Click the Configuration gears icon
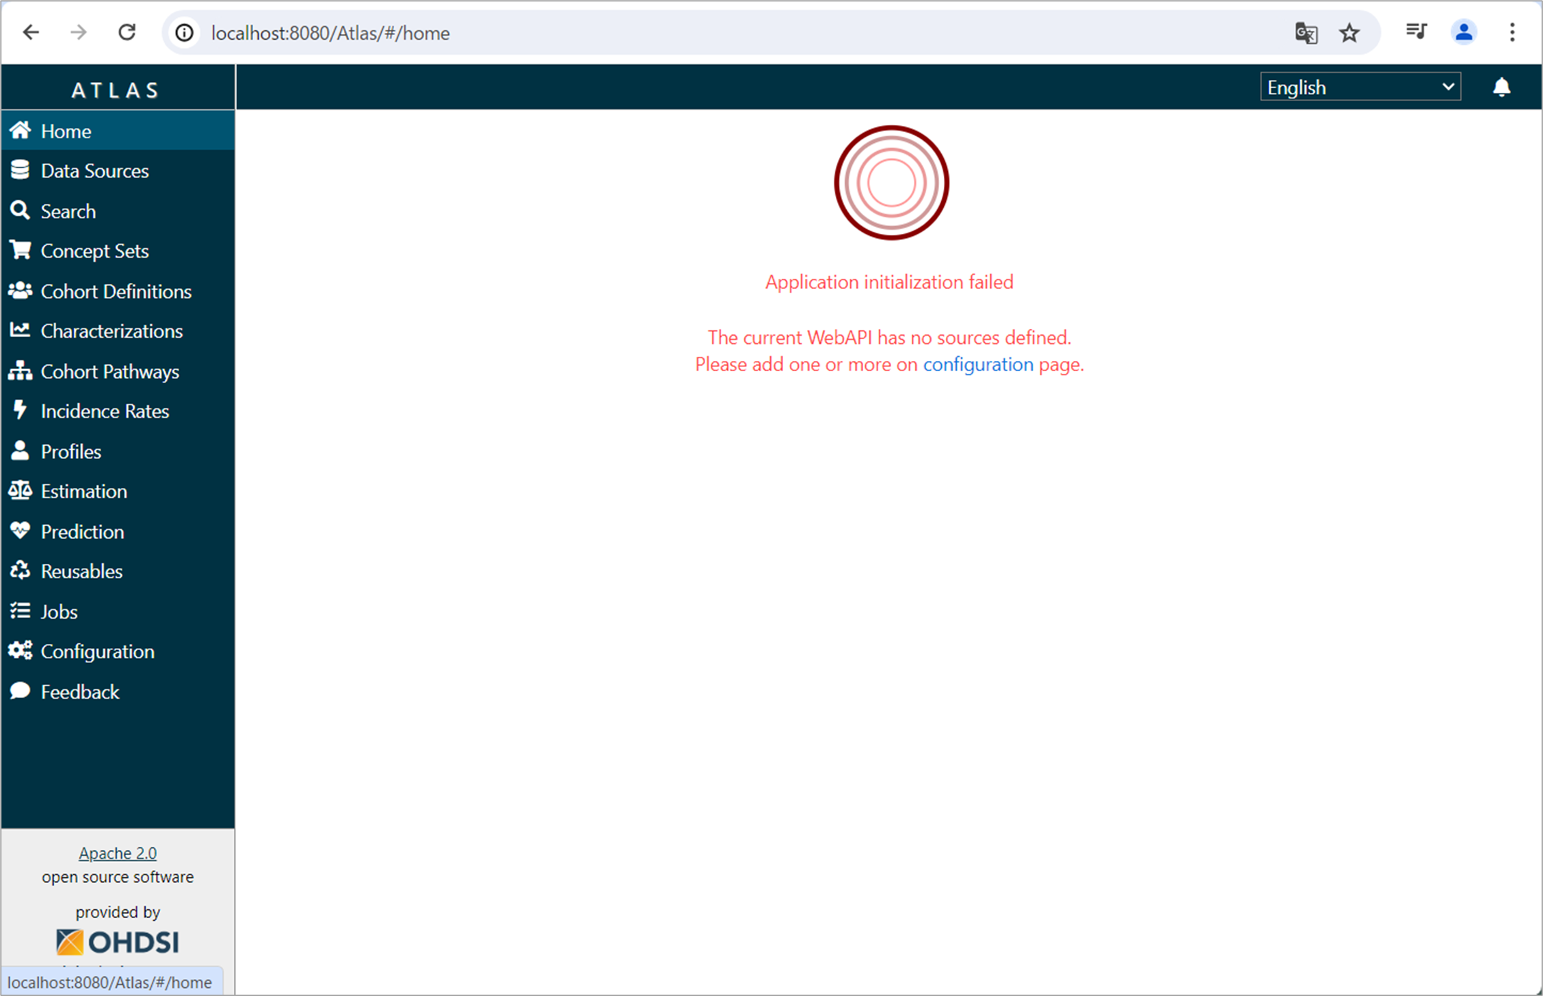The image size is (1543, 996). tap(21, 651)
